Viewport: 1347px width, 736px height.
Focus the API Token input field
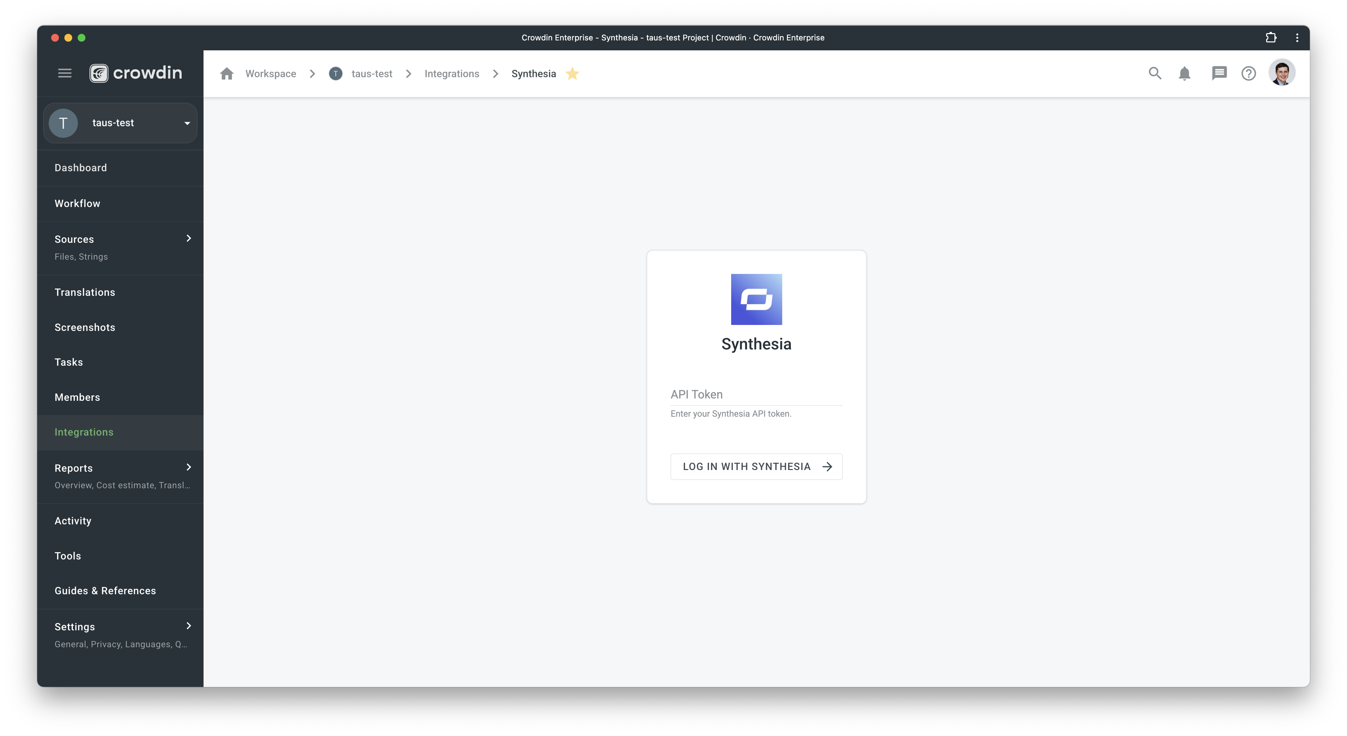pyautogui.click(x=756, y=394)
